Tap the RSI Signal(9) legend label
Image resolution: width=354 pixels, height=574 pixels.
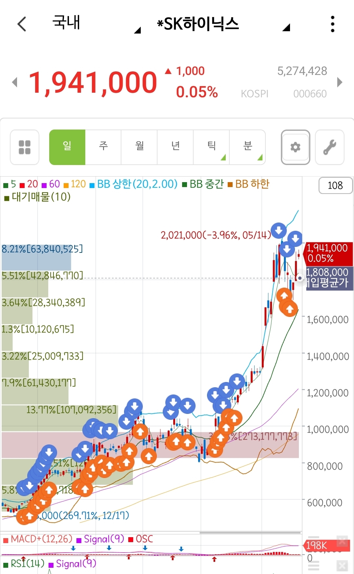click(x=73, y=564)
